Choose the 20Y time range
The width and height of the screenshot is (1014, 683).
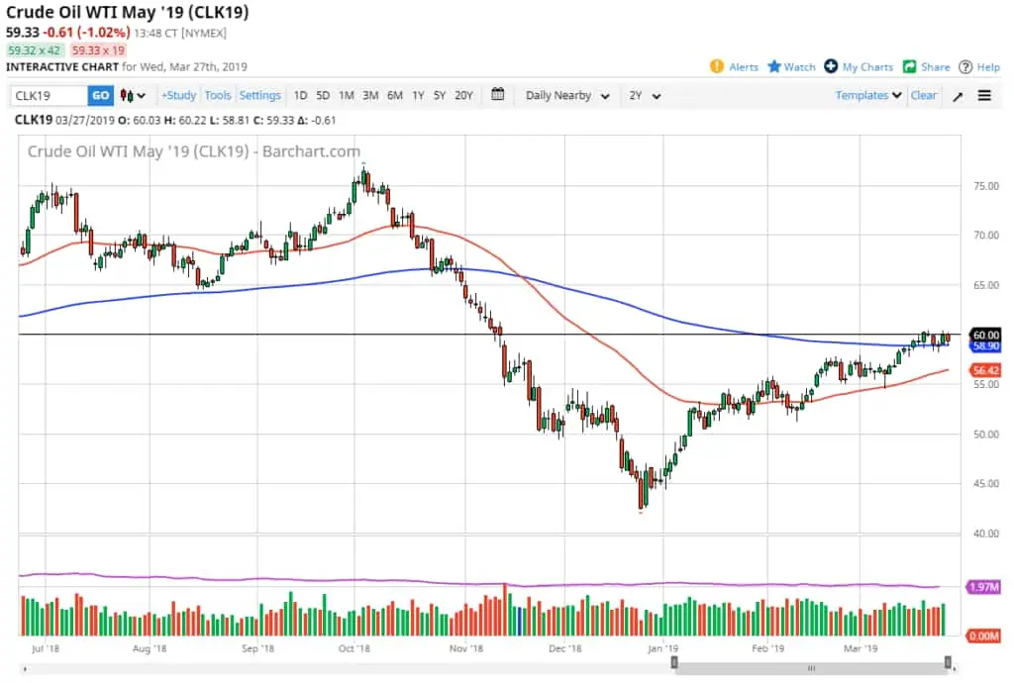coord(463,96)
